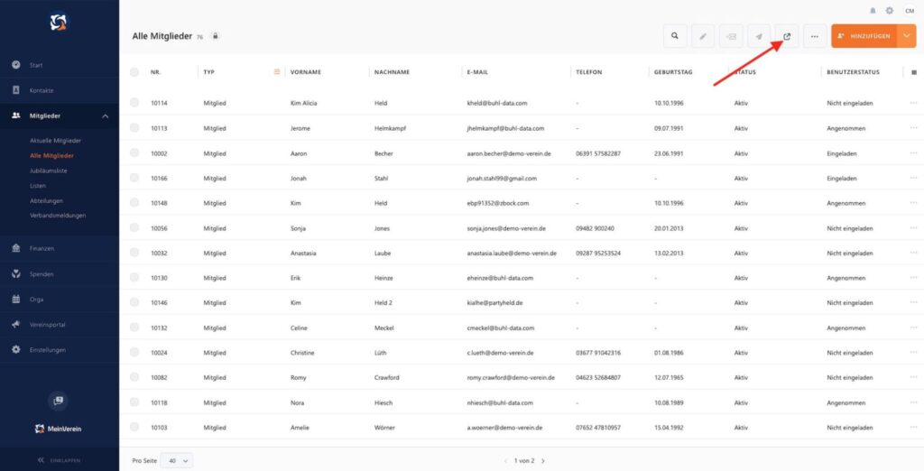This screenshot has height=471, width=924.
Task: Open row actions for Erik Heinze
Action: 913,278
